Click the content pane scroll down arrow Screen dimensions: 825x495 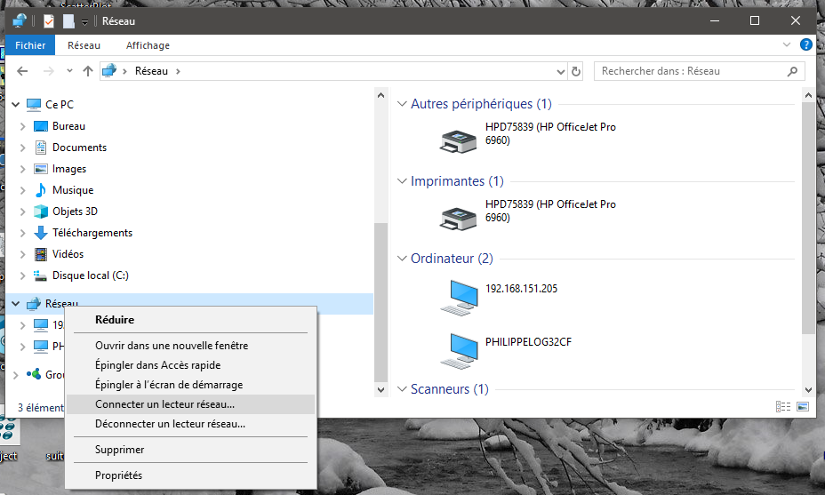tap(809, 390)
